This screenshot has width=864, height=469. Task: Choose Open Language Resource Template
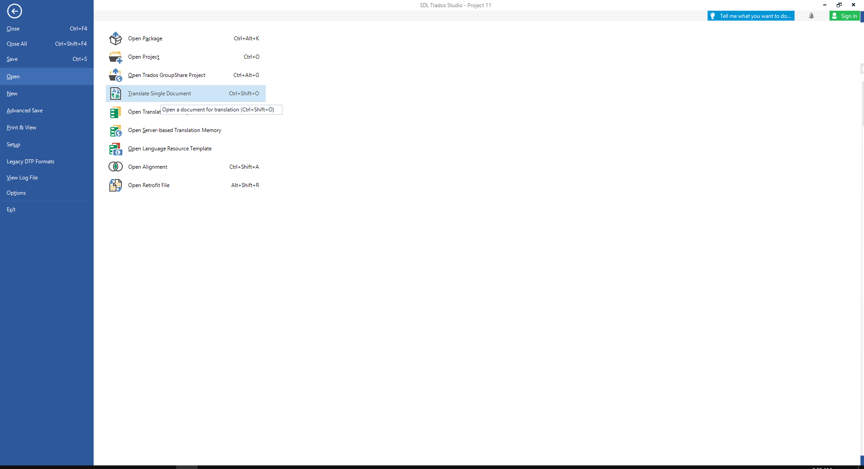[x=186, y=149]
